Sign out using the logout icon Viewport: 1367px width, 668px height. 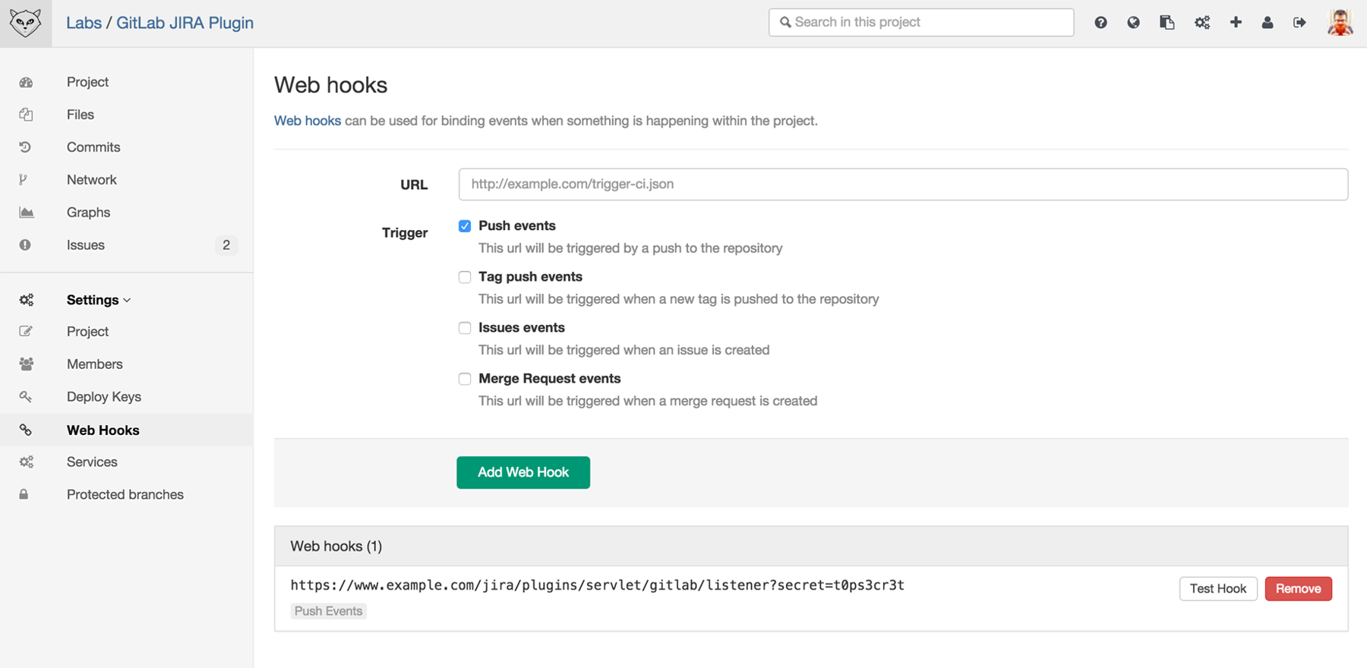tap(1299, 22)
